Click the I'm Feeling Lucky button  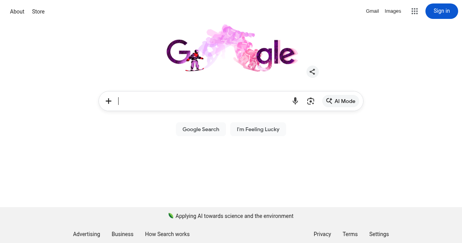click(x=258, y=129)
